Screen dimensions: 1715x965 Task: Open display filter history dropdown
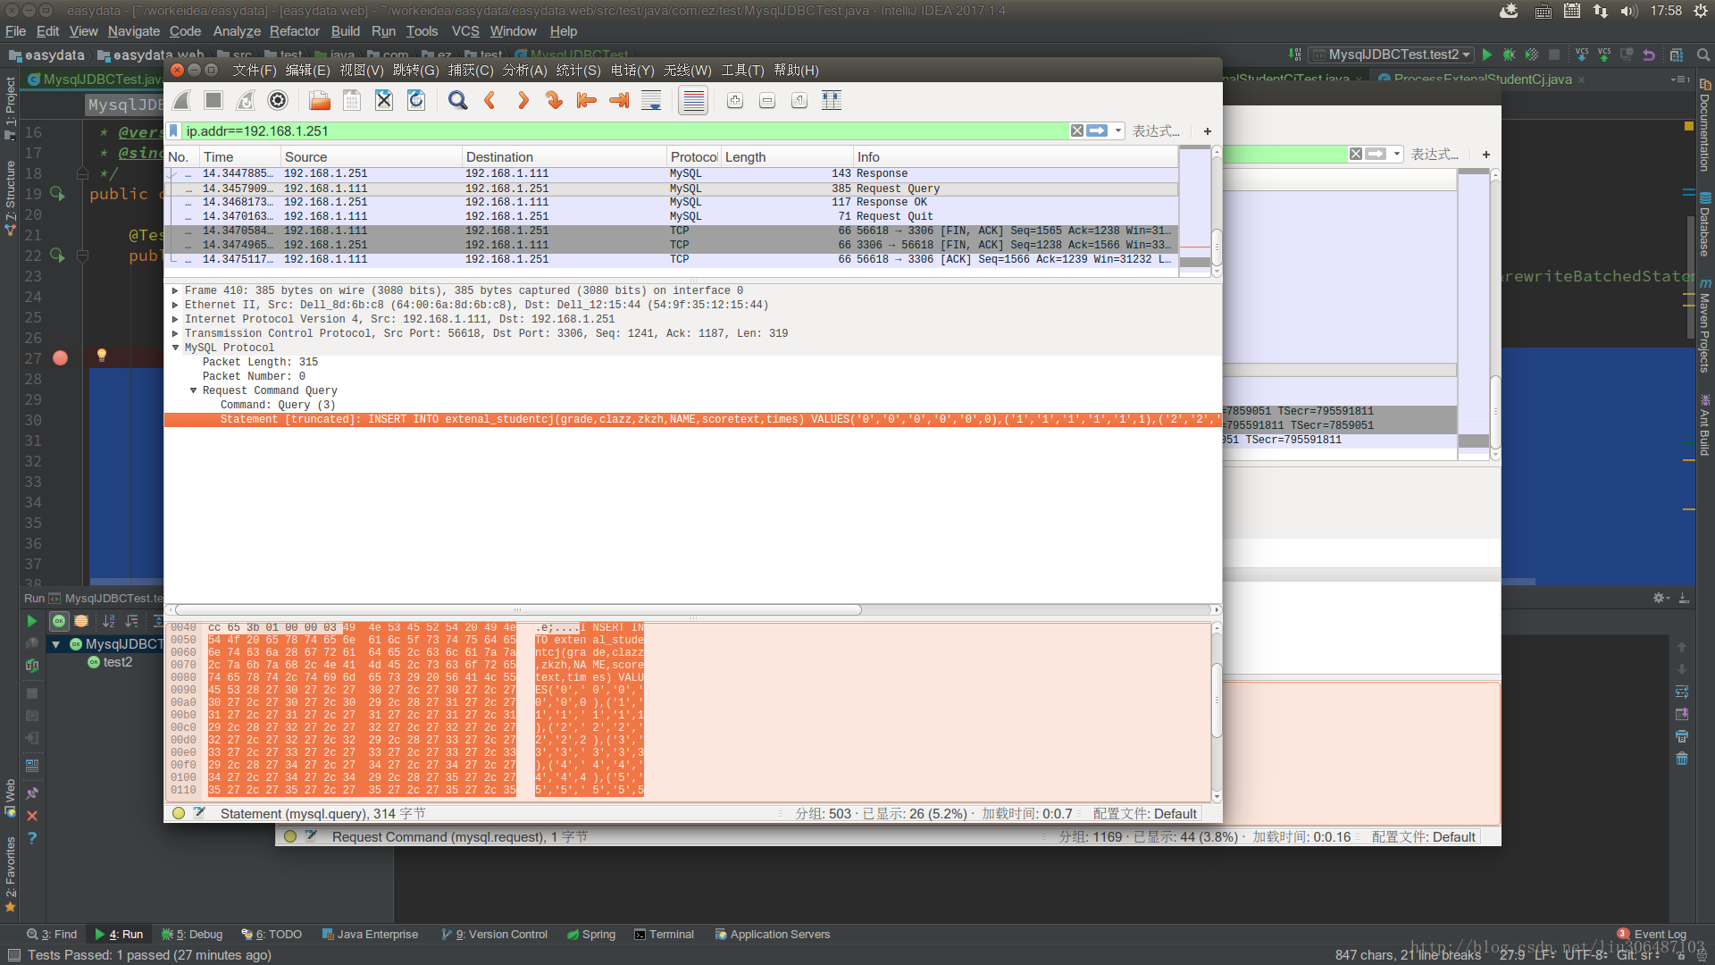tap(1118, 131)
